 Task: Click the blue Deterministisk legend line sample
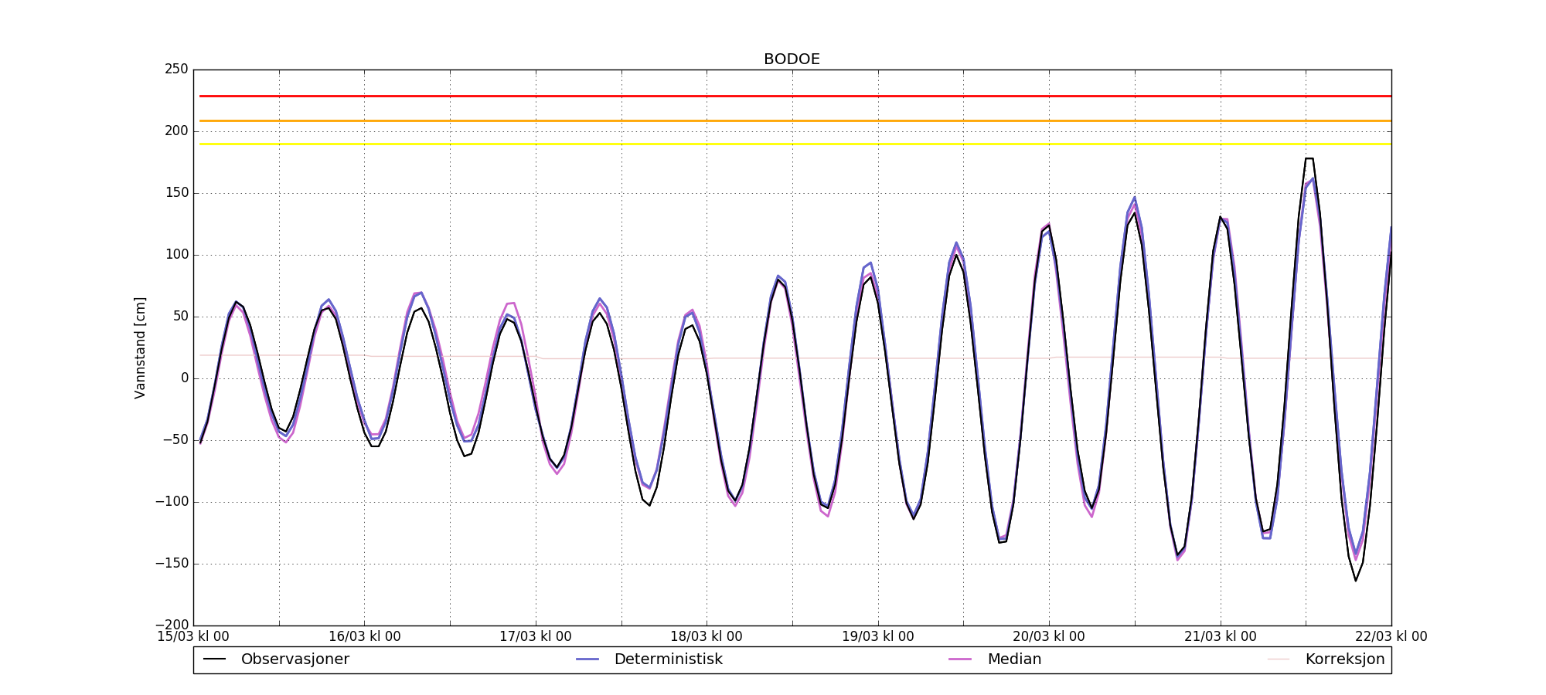point(587,659)
